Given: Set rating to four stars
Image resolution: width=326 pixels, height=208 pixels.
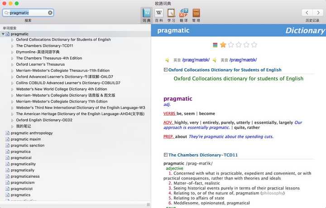Looking at the screenshot, I should [246, 45].
